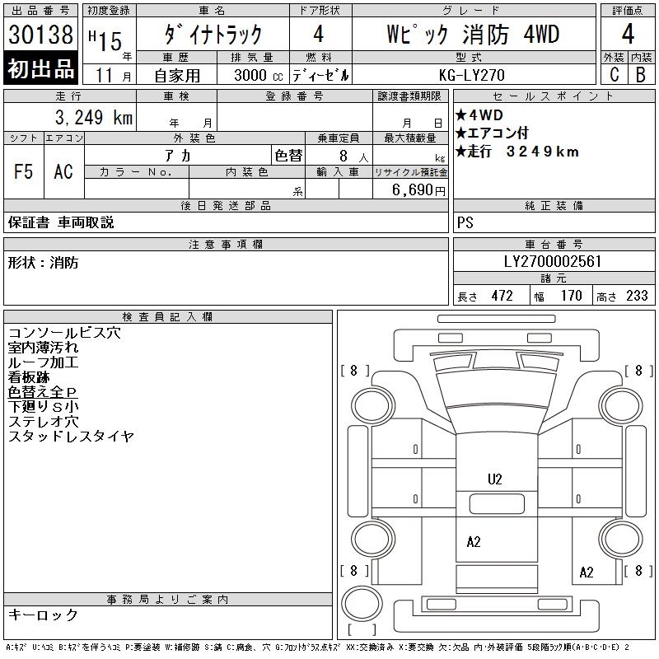Click the notice text 形状：消防
The width and height of the screenshot is (659, 659).
coord(43,263)
